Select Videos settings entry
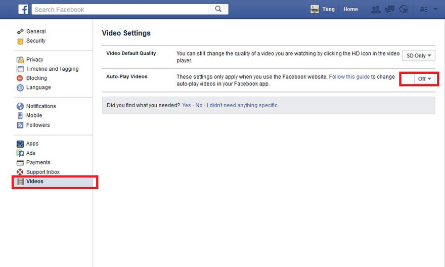The width and height of the screenshot is (445, 267). click(35, 182)
